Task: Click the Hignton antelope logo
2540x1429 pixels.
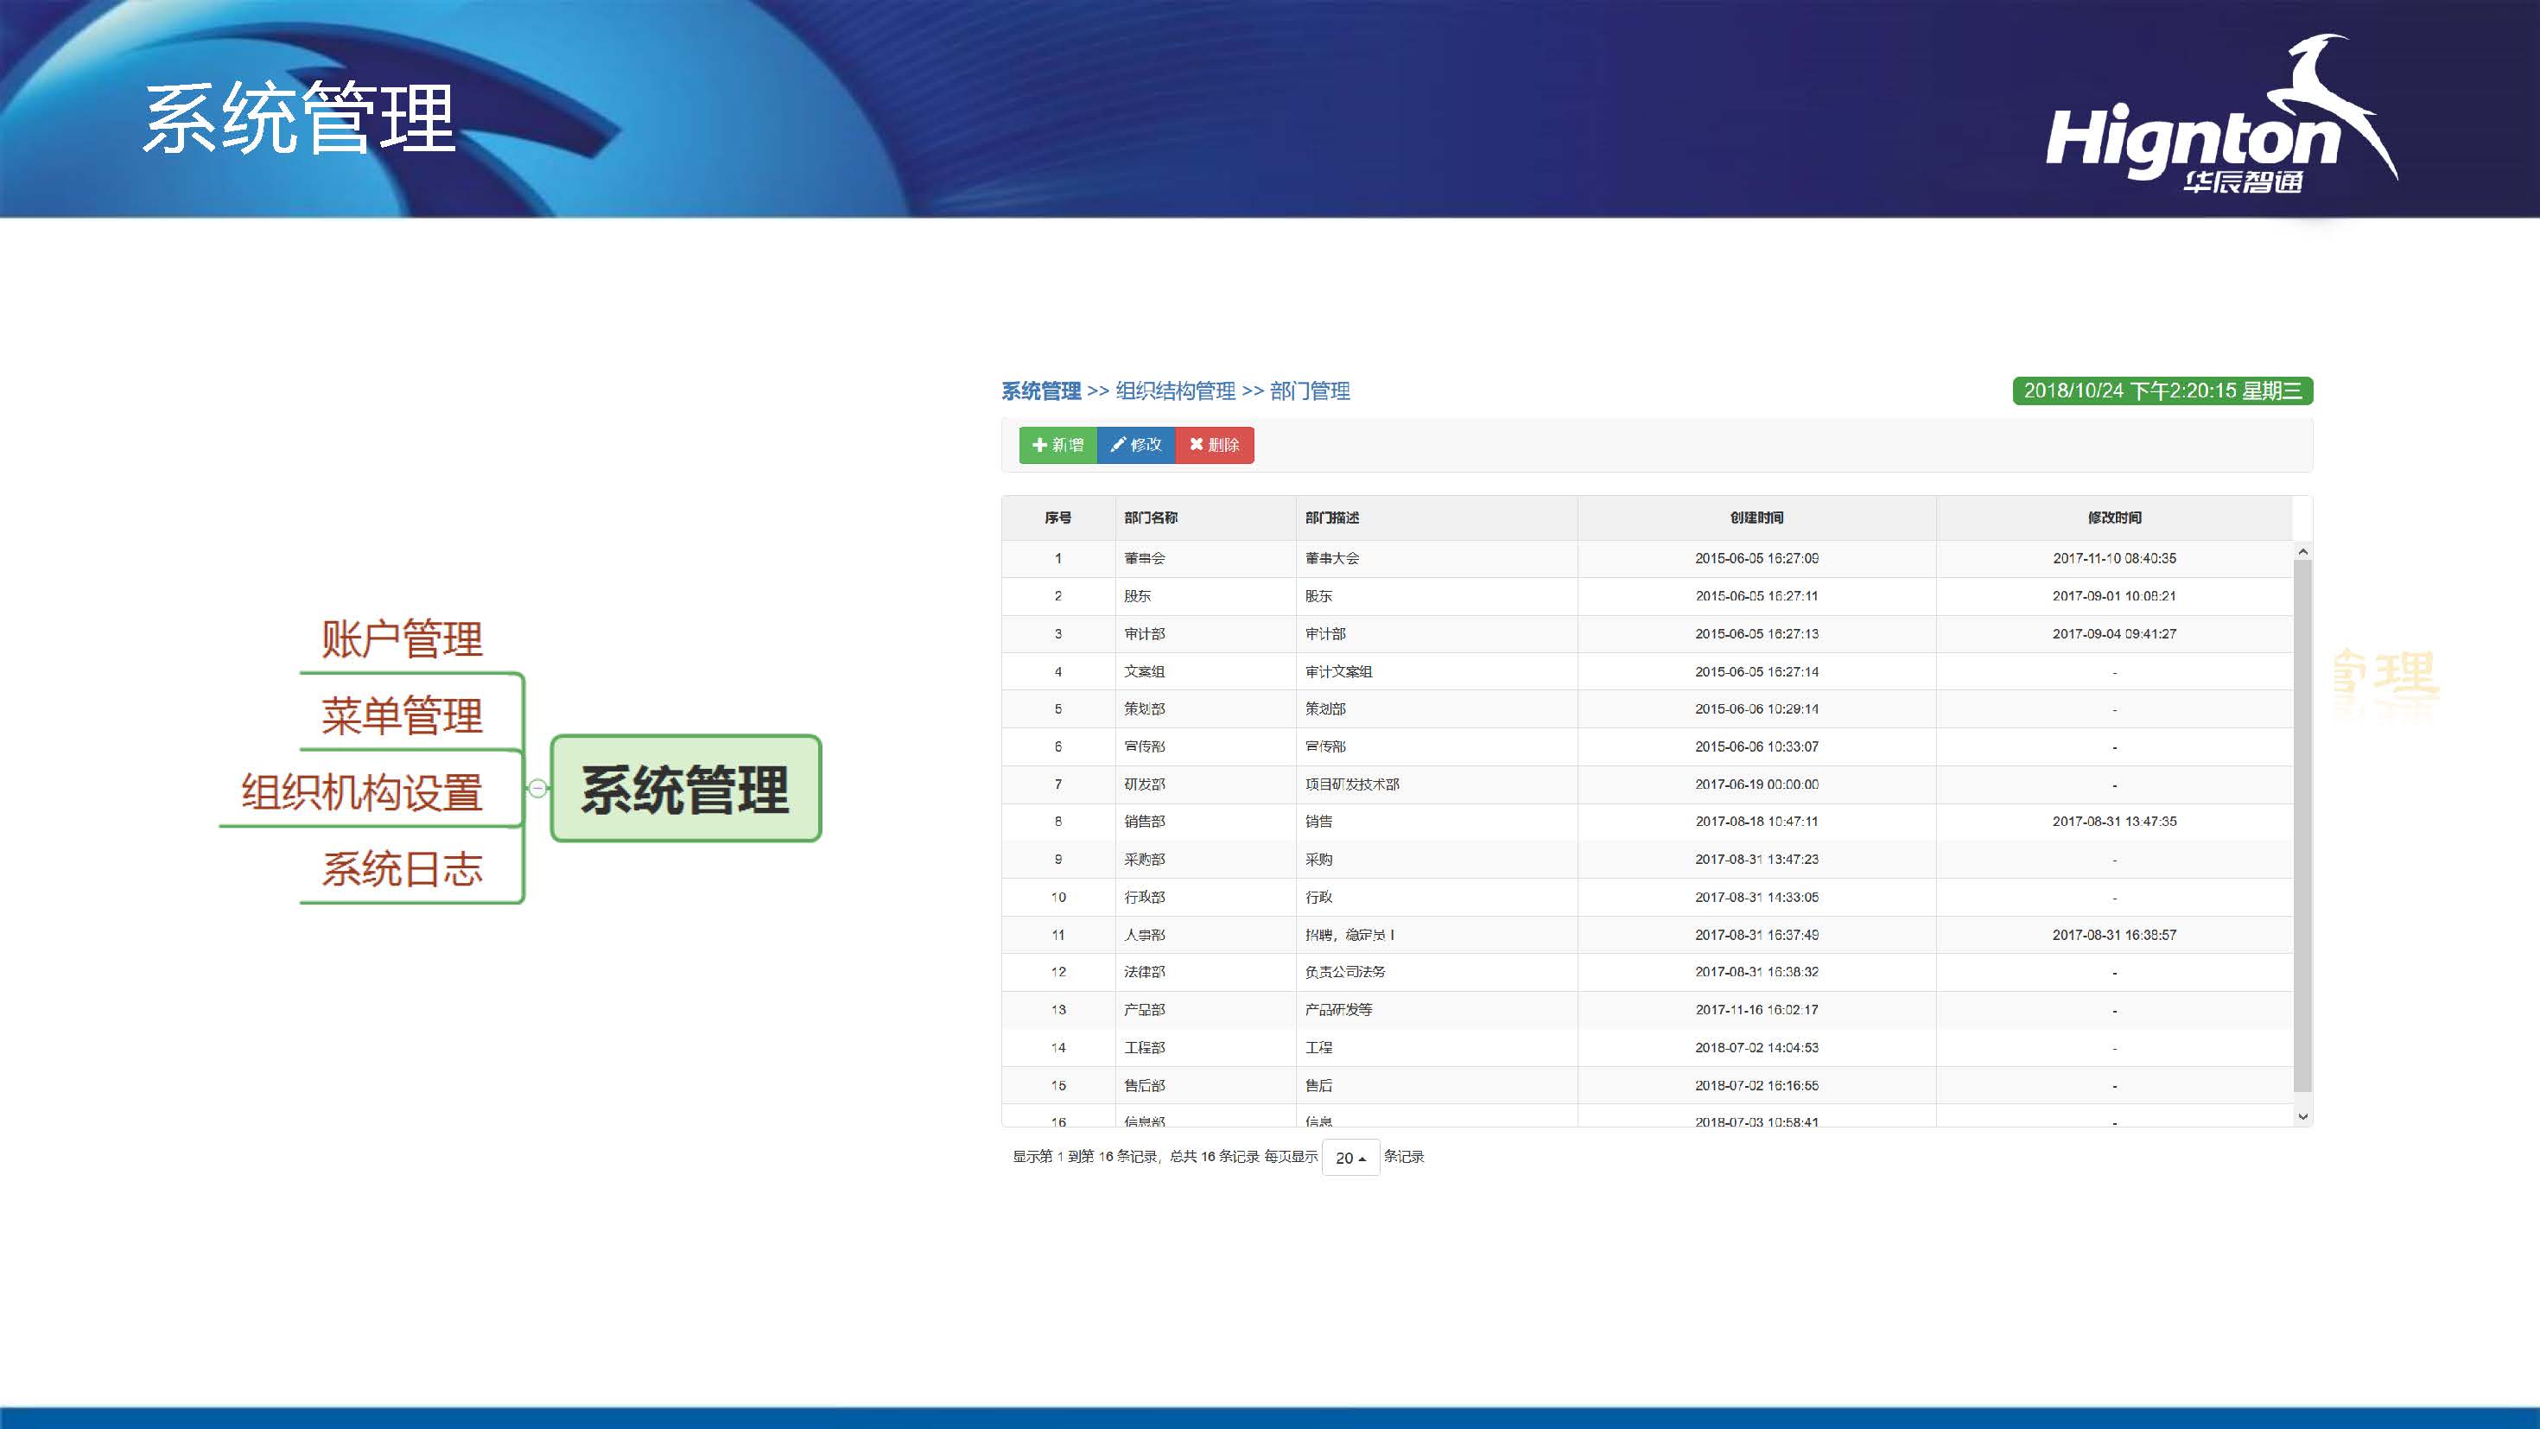Action: point(2325,89)
